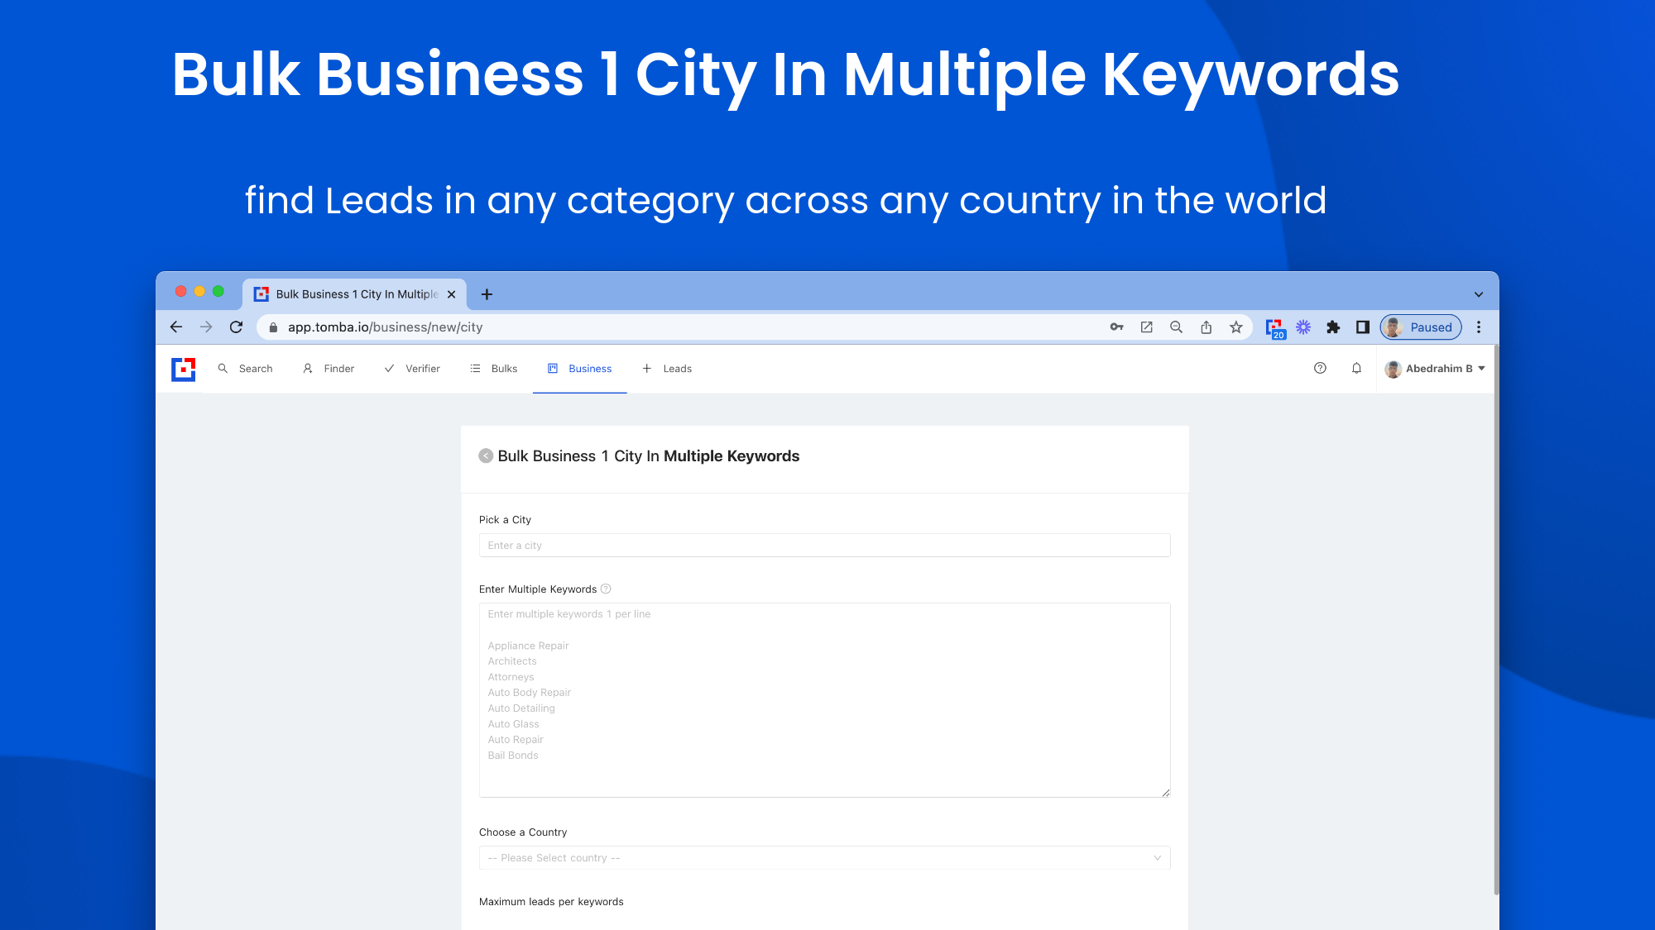Click inside the multiple keywords textarea
1655x930 pixels.
point(824,700)
